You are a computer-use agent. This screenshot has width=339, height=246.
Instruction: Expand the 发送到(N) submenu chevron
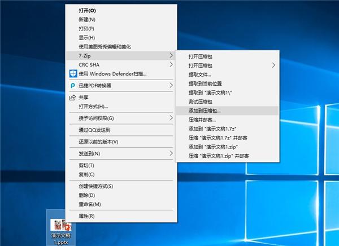pos(171,153)
